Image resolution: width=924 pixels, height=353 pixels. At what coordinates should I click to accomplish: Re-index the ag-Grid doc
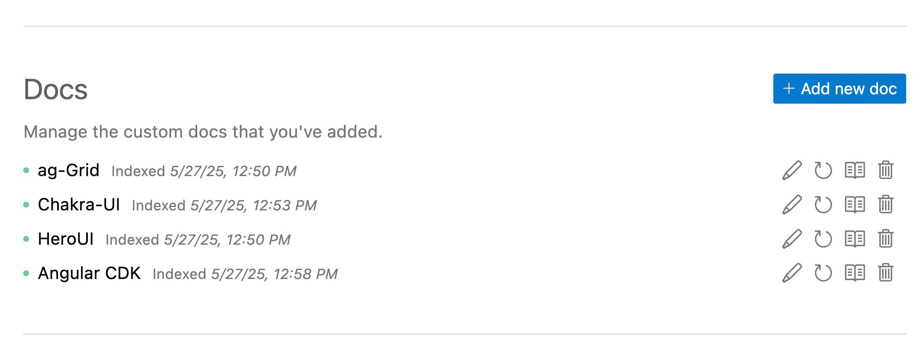tap(823, 170)
